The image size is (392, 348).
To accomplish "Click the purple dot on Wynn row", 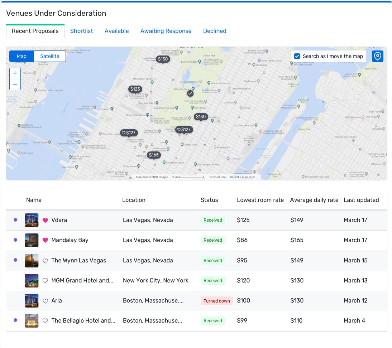I will coord(15,260).
